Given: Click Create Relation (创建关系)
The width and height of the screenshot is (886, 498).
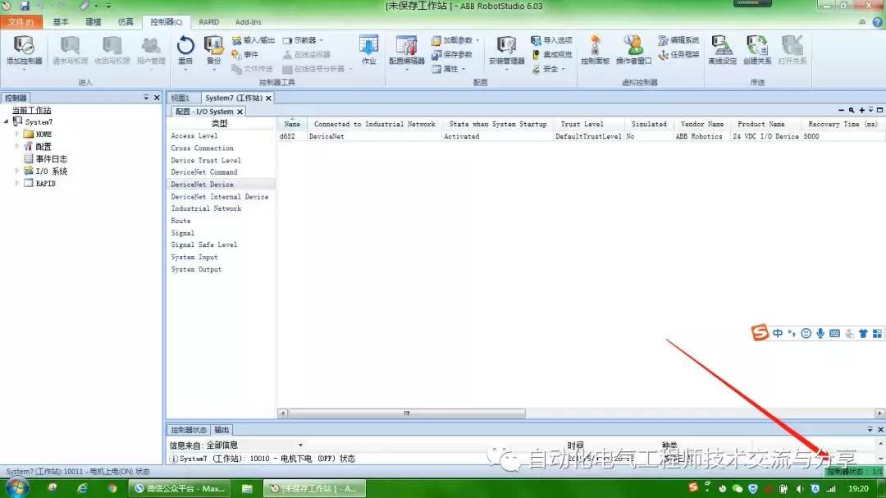Looking at the screenshot, I should (757, 48).
